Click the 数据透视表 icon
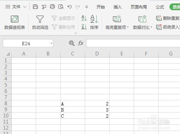 click(15, 19)
